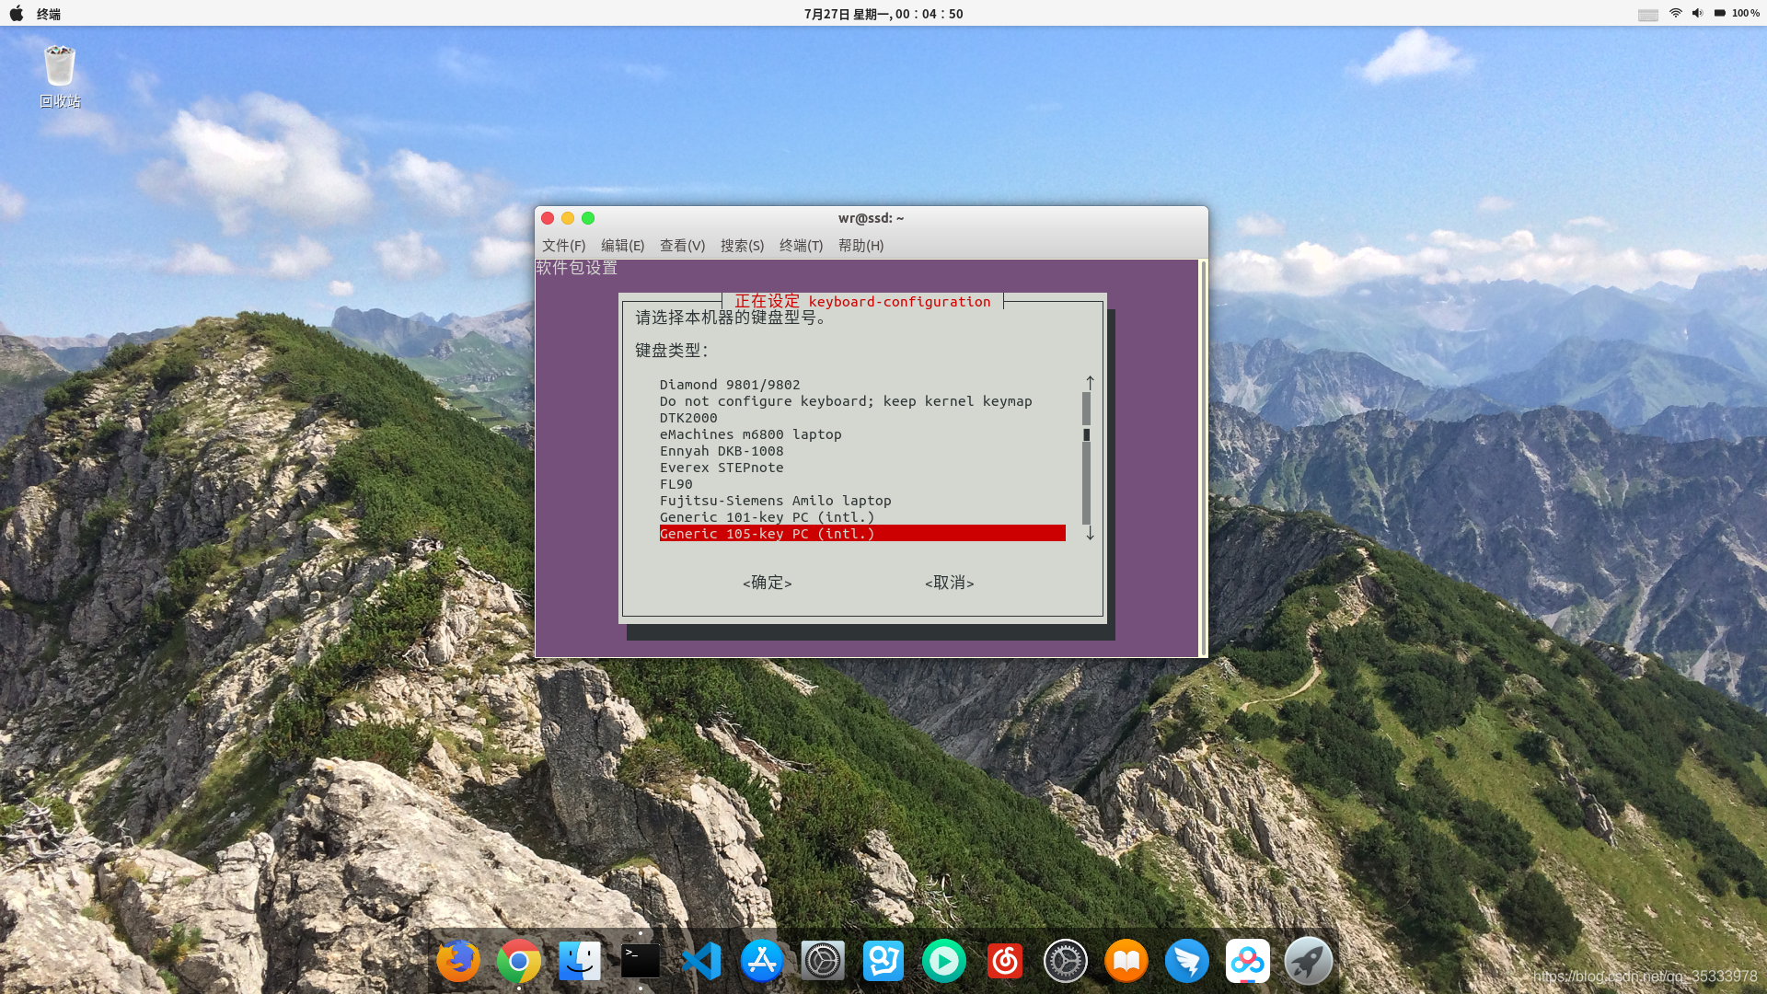Open Firefox from the dock

[457, 961]
